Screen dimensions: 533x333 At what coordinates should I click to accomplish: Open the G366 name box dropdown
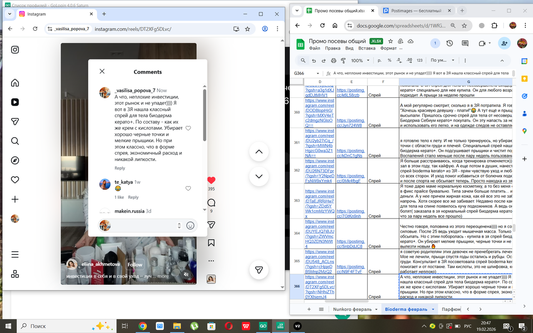[x=318, y=73]
